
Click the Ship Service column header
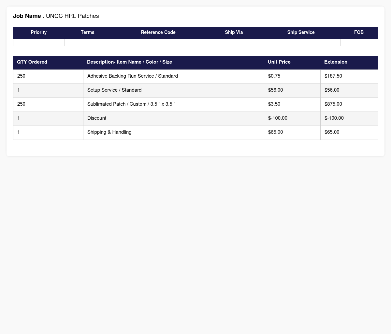(x=301, y=33)
